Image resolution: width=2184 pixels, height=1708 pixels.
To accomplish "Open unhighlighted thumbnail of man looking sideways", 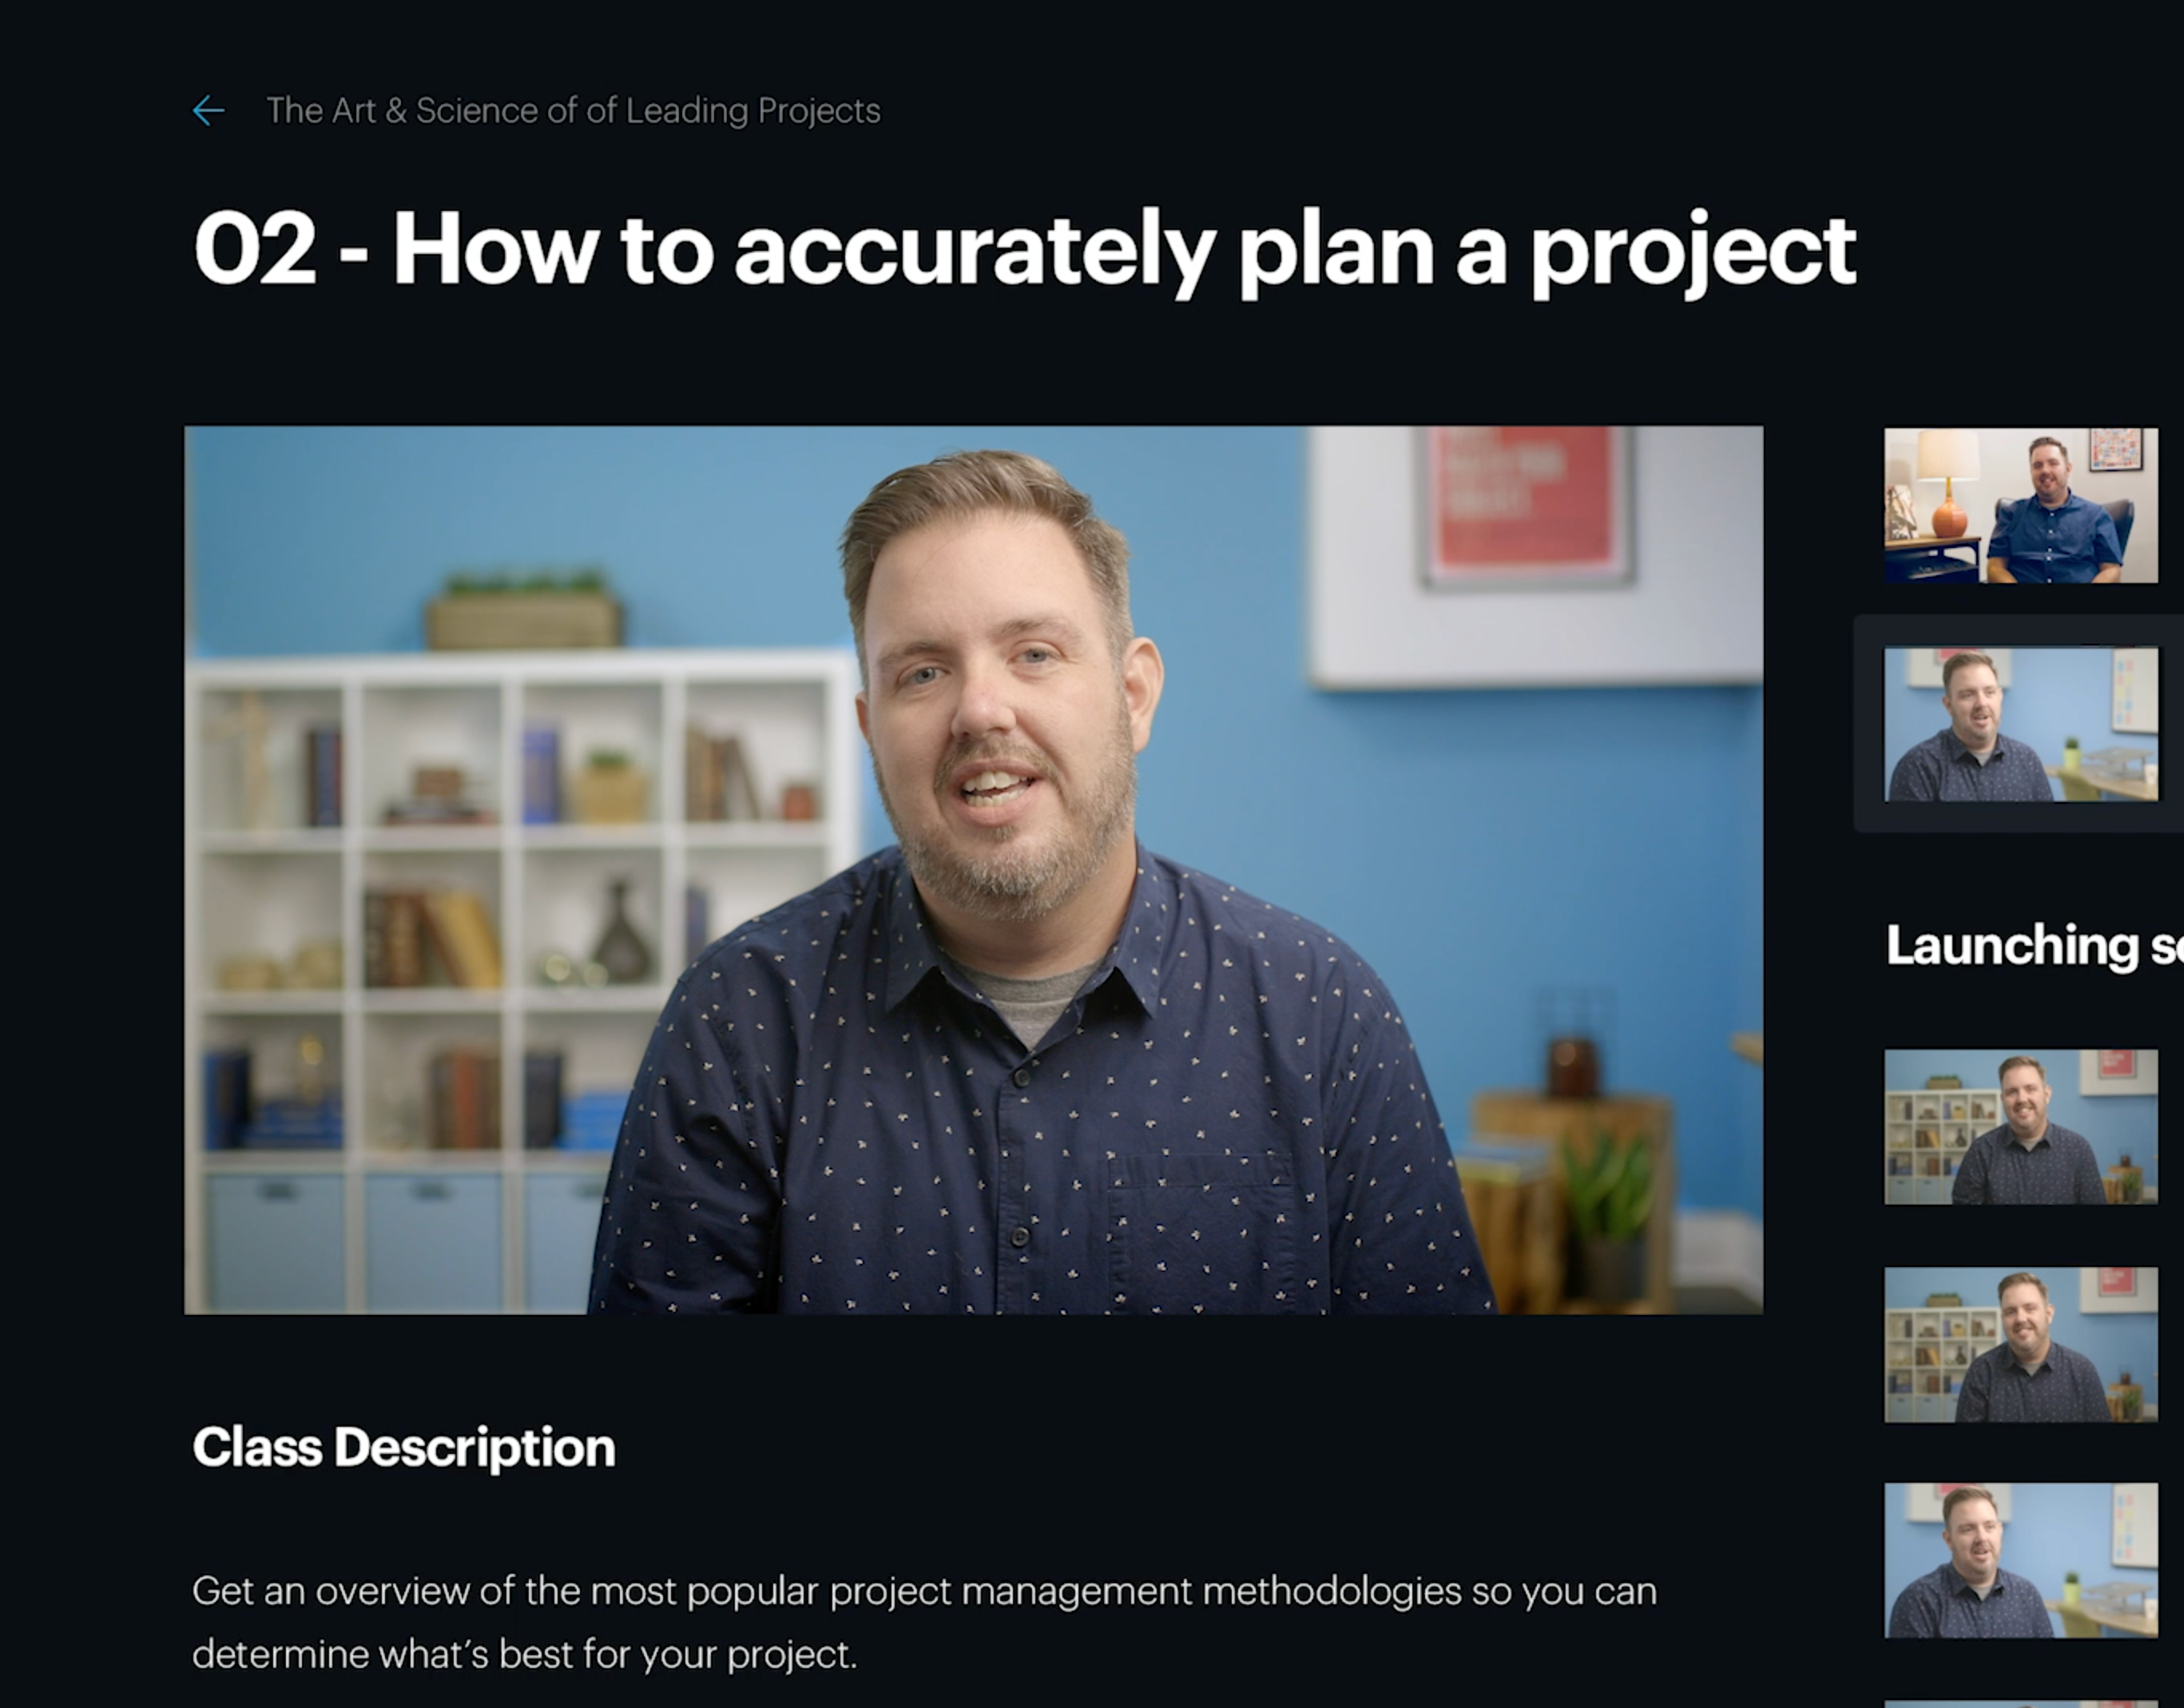I will [2020, 1560].
